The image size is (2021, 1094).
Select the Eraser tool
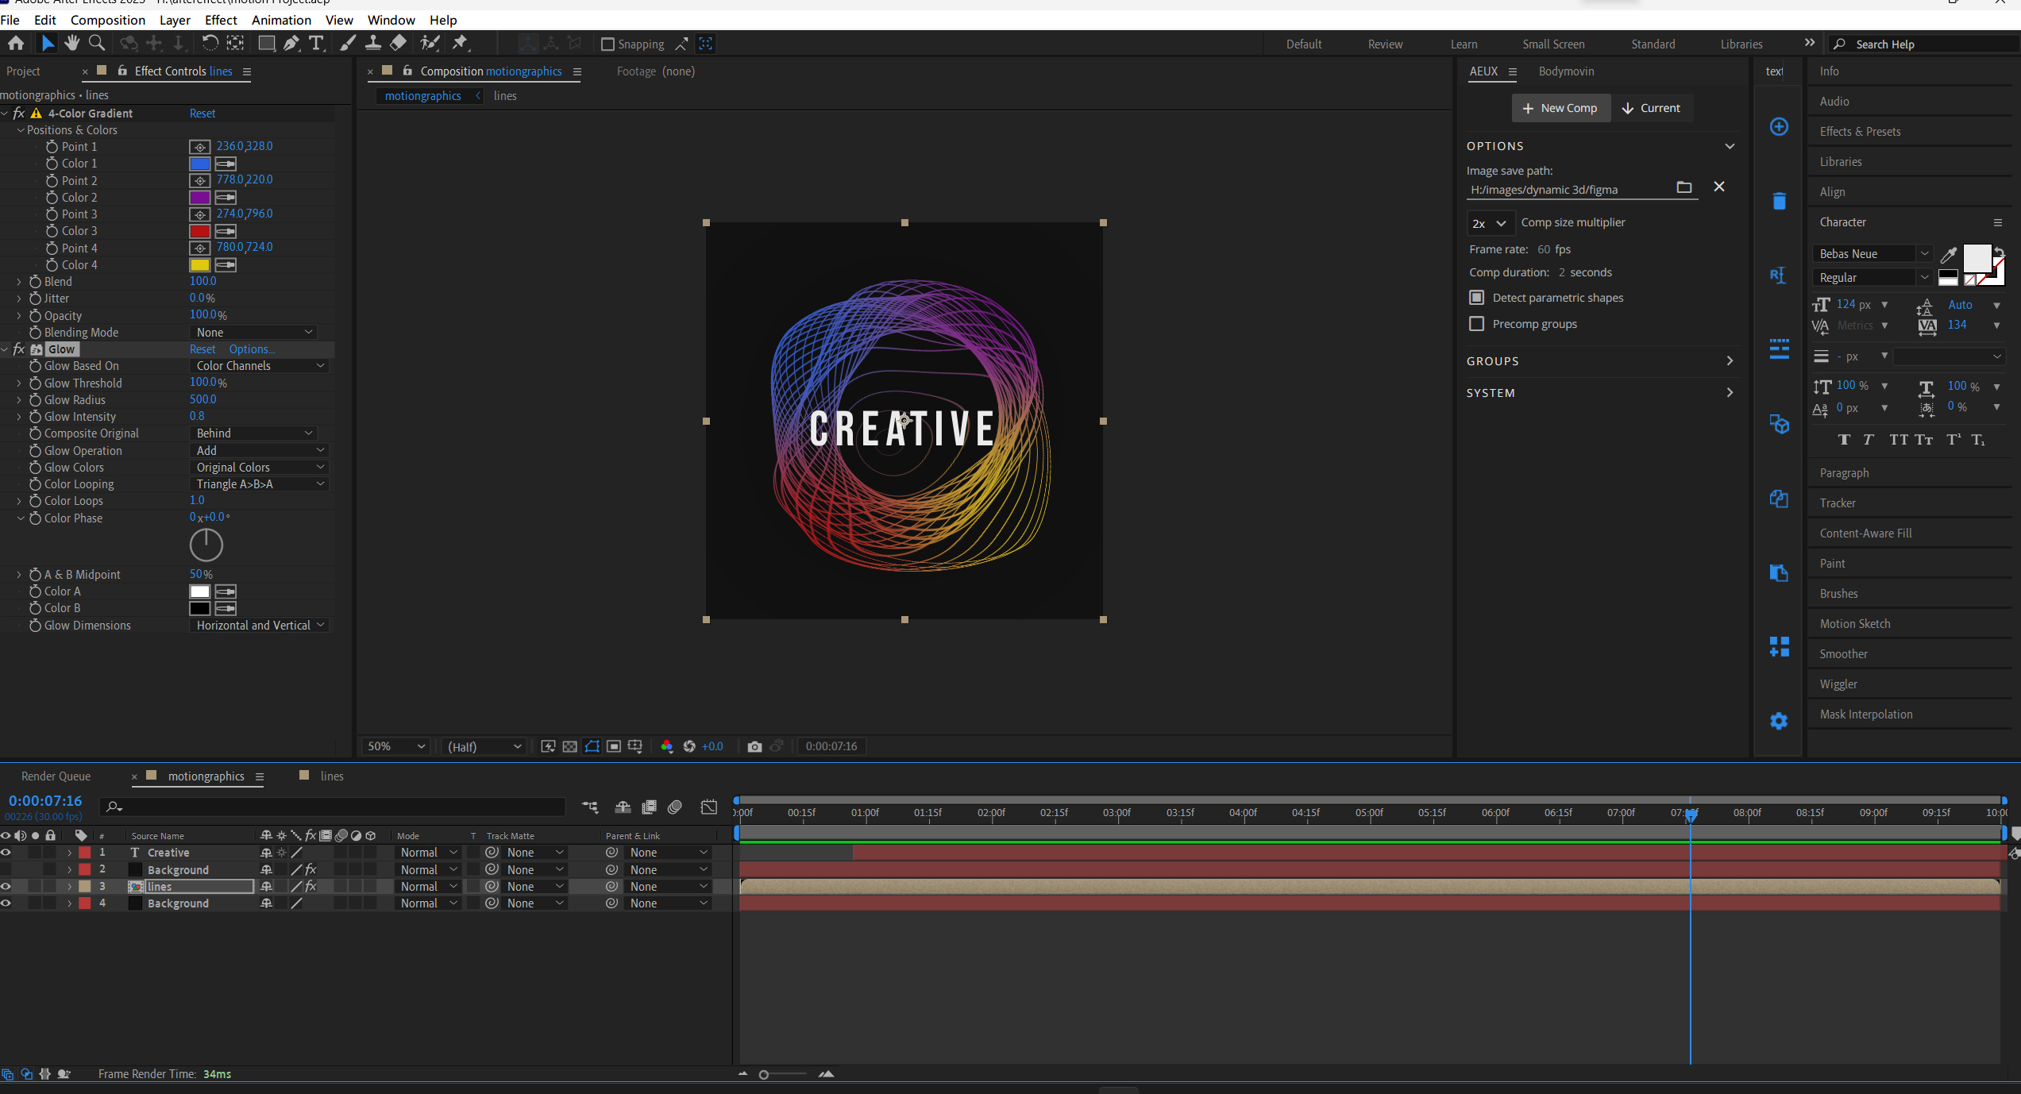tap(399, 44)
